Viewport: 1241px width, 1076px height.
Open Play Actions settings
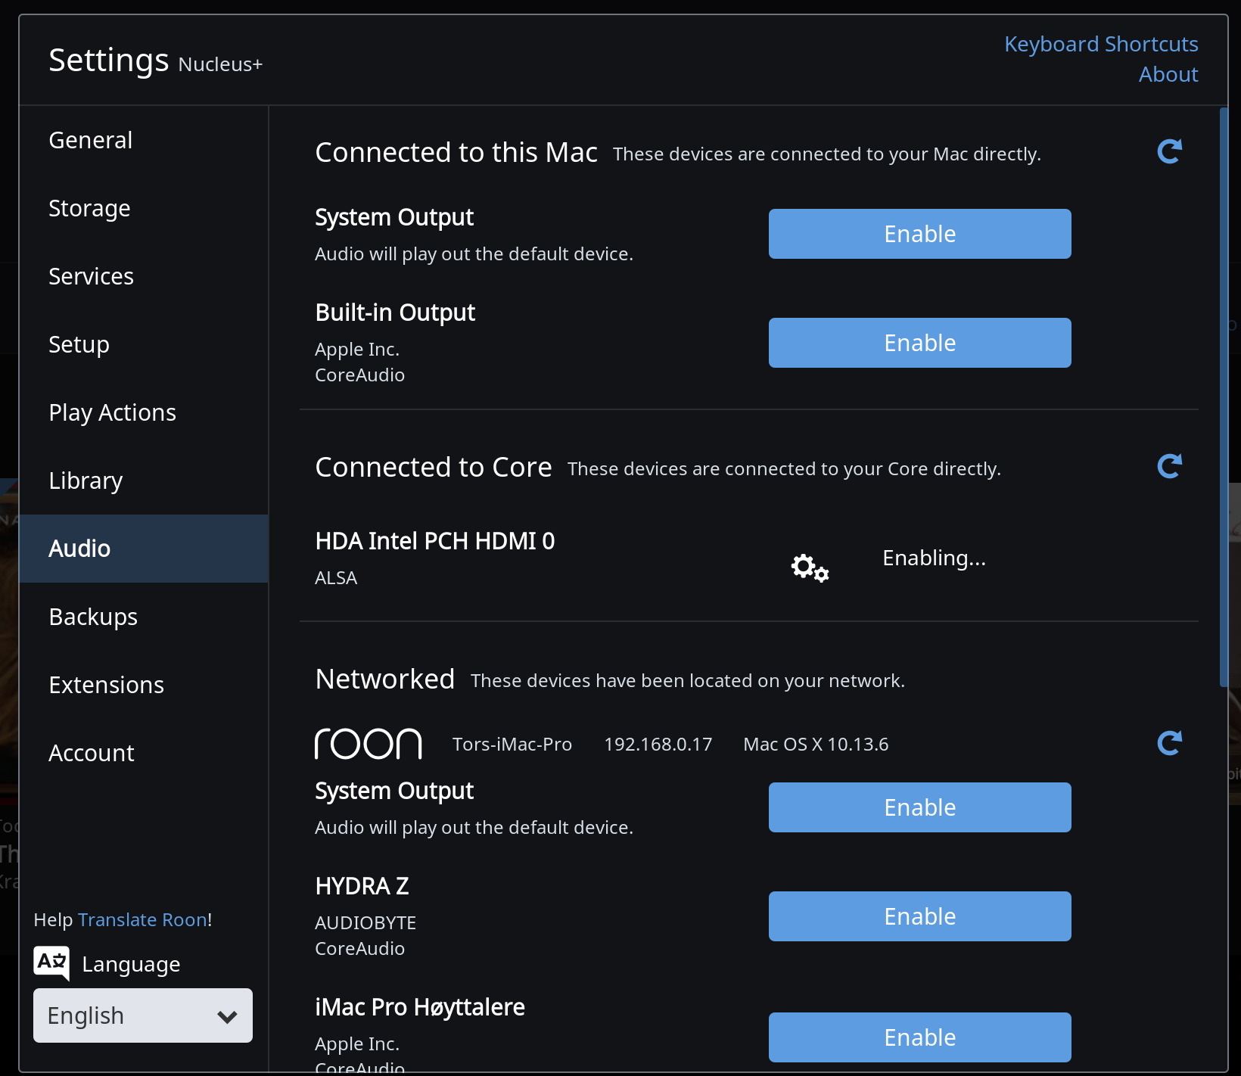click(144, 412)
